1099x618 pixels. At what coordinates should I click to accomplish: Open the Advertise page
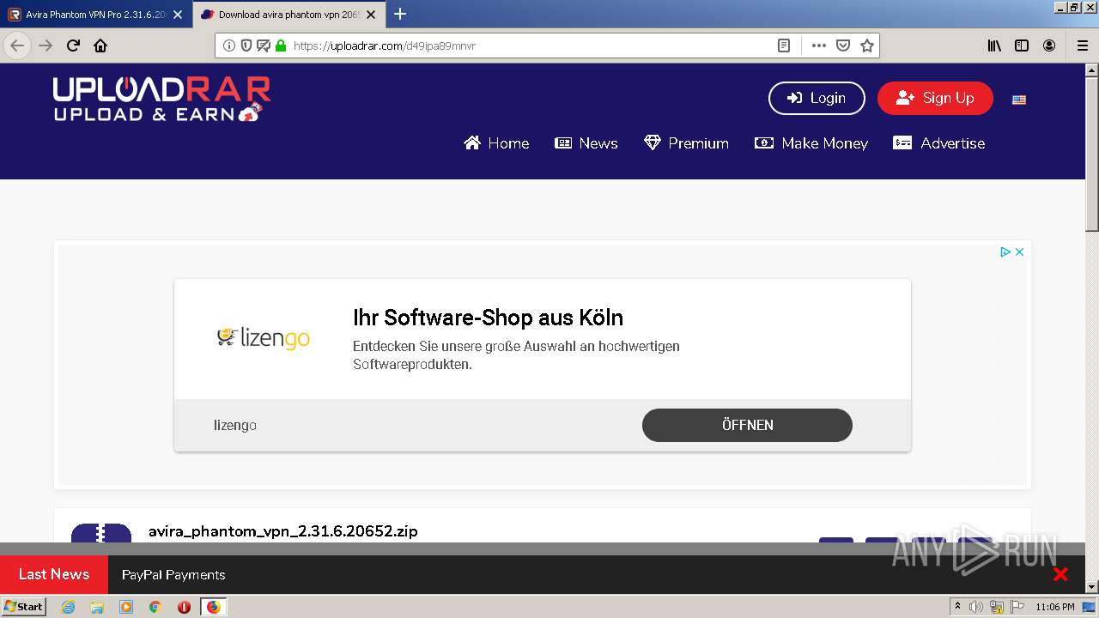(x=939, y=143)
